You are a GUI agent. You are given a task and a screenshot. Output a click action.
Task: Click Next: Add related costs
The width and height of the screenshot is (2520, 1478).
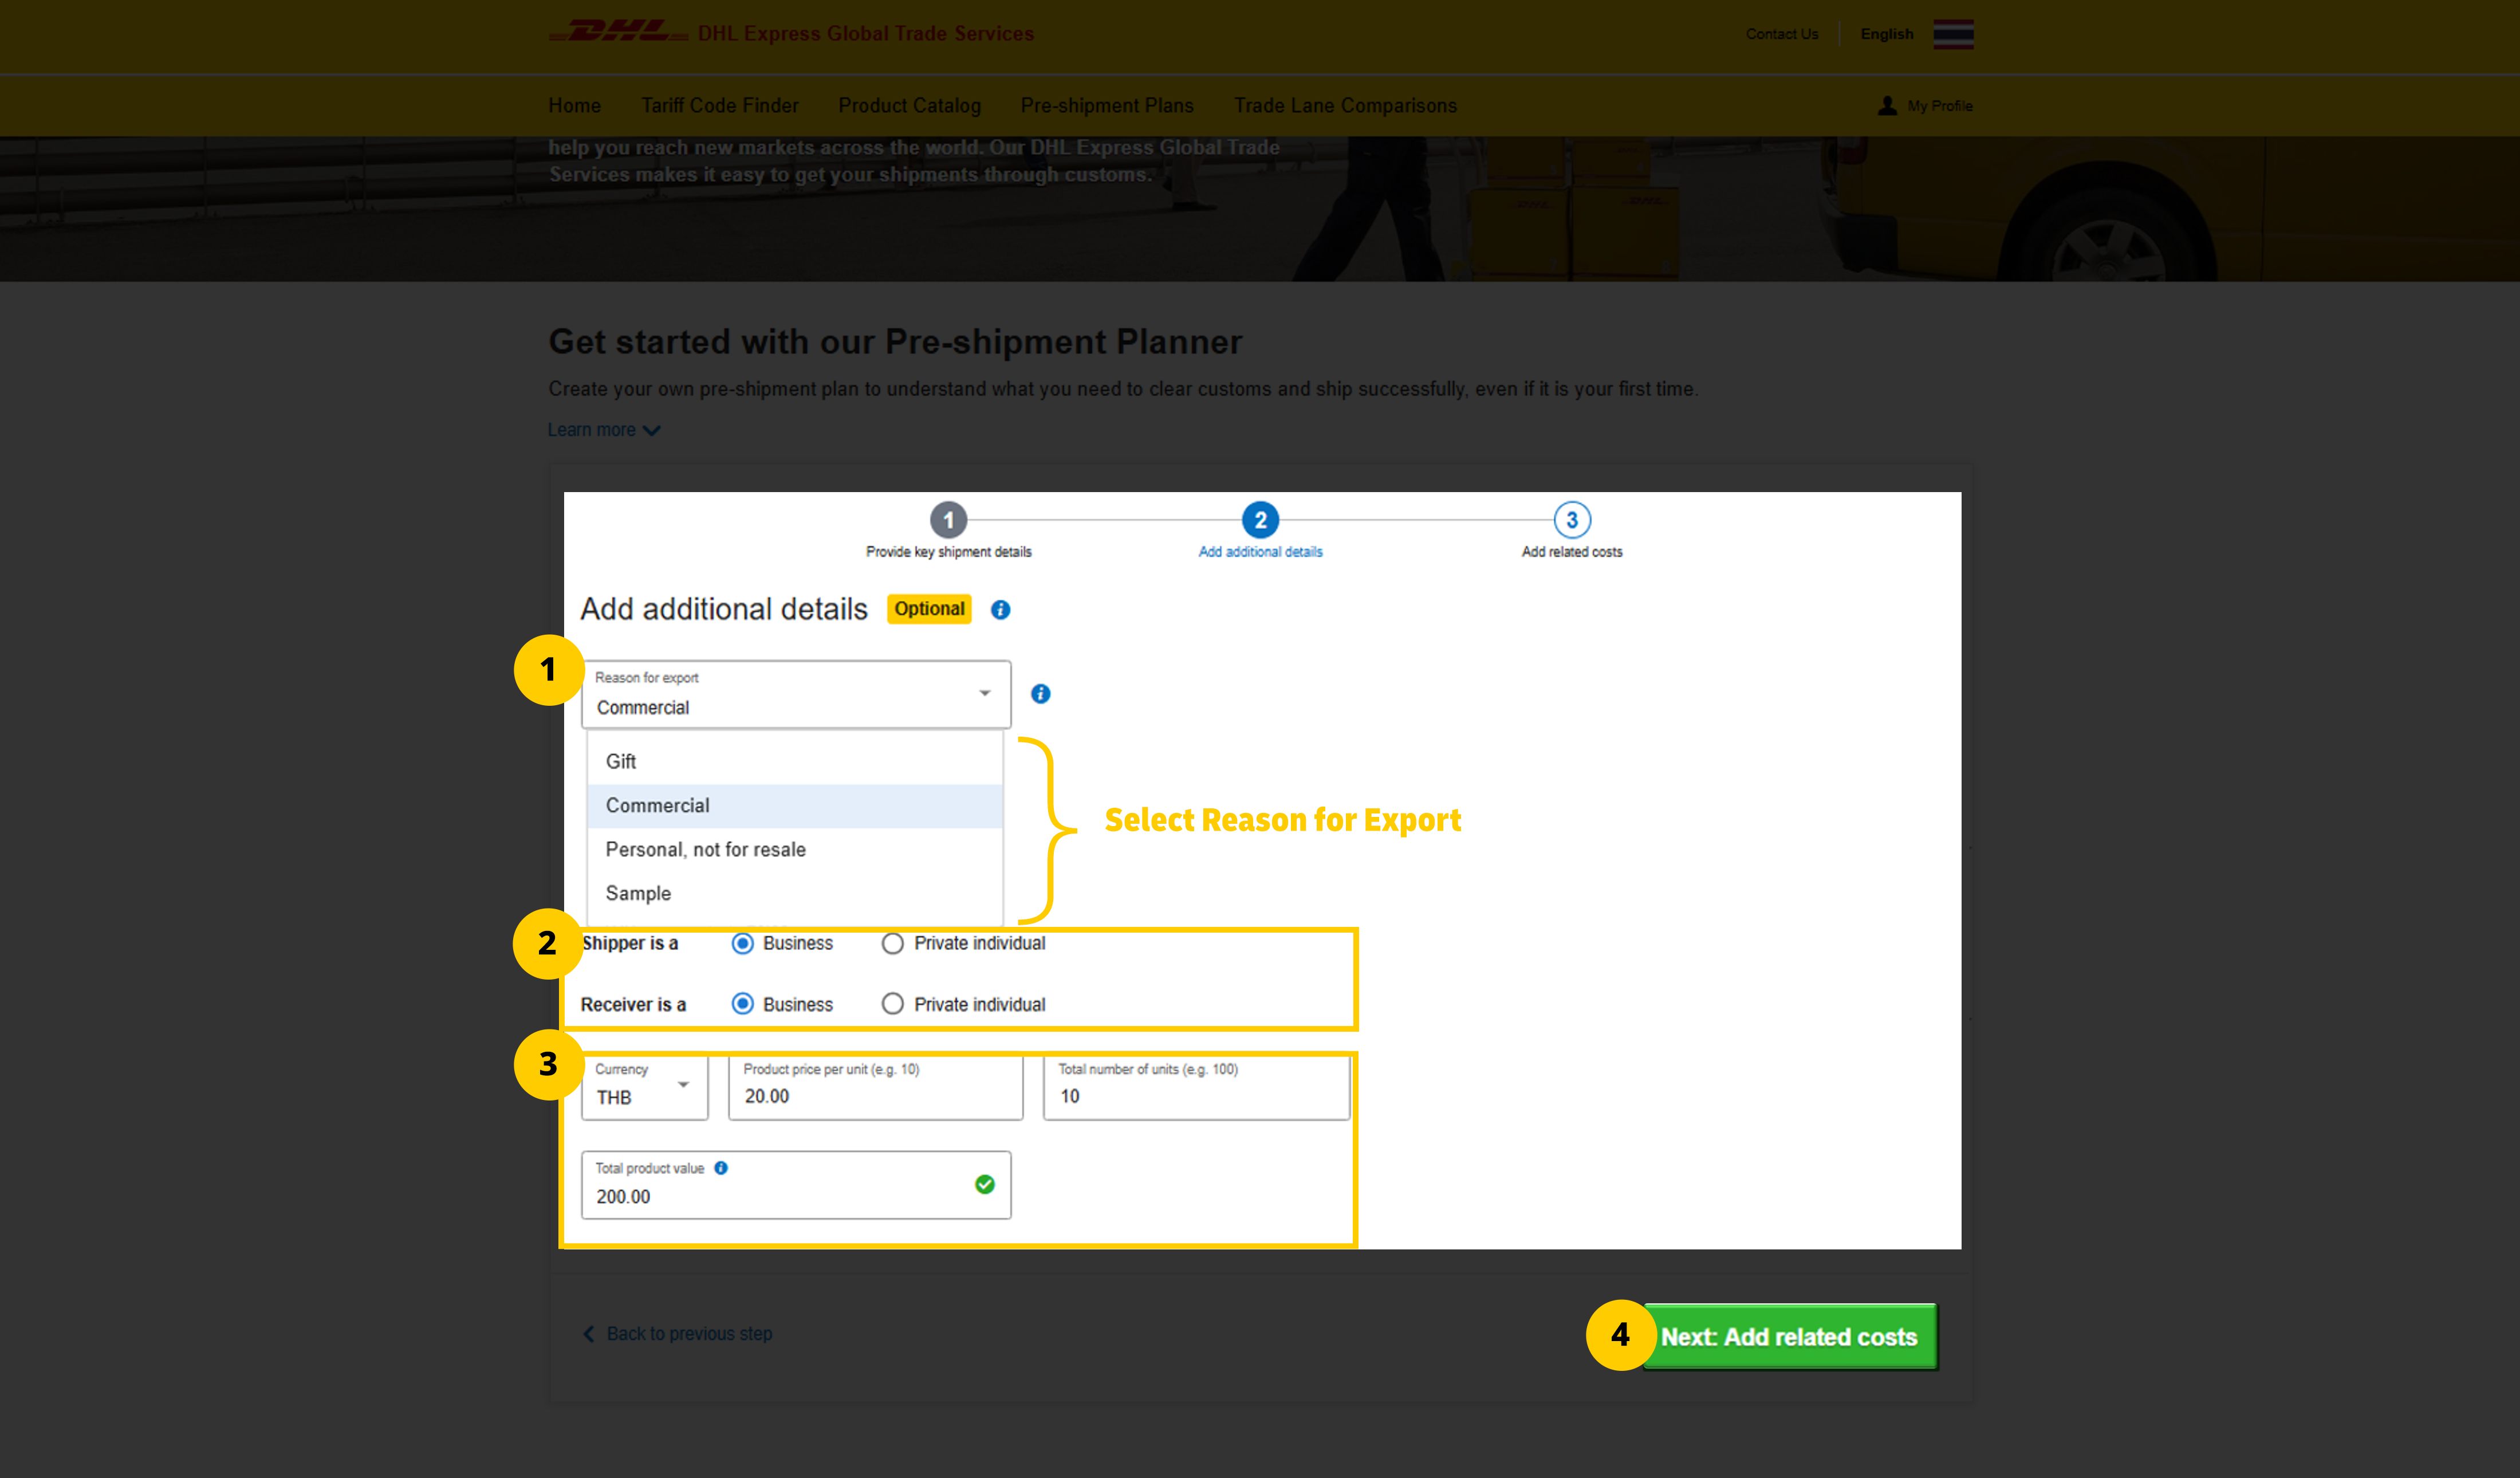pyautogui.click(x=1790, y=1336)
